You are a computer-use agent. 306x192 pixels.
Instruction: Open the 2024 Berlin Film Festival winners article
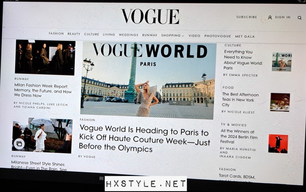point(239,136)
